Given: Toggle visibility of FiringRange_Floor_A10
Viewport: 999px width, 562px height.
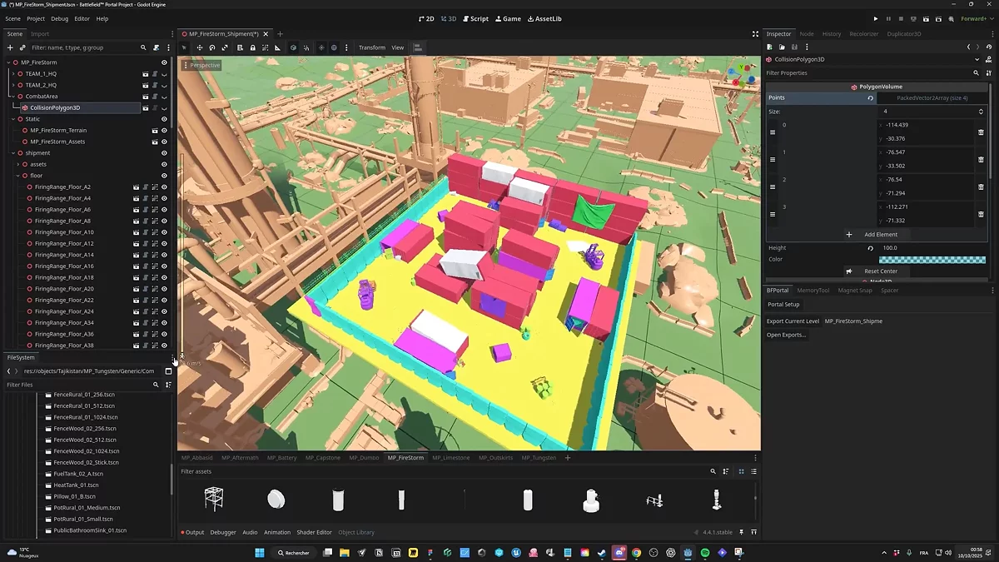Looking at the screenshot, I should 164,232.
